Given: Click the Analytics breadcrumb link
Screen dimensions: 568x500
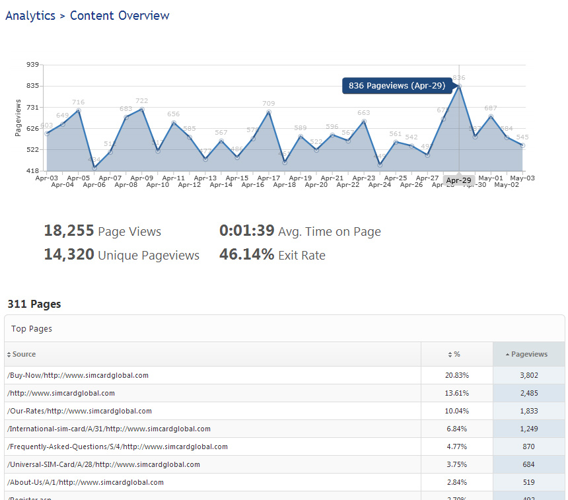Looking at the screenshot, I should [30, 16].
